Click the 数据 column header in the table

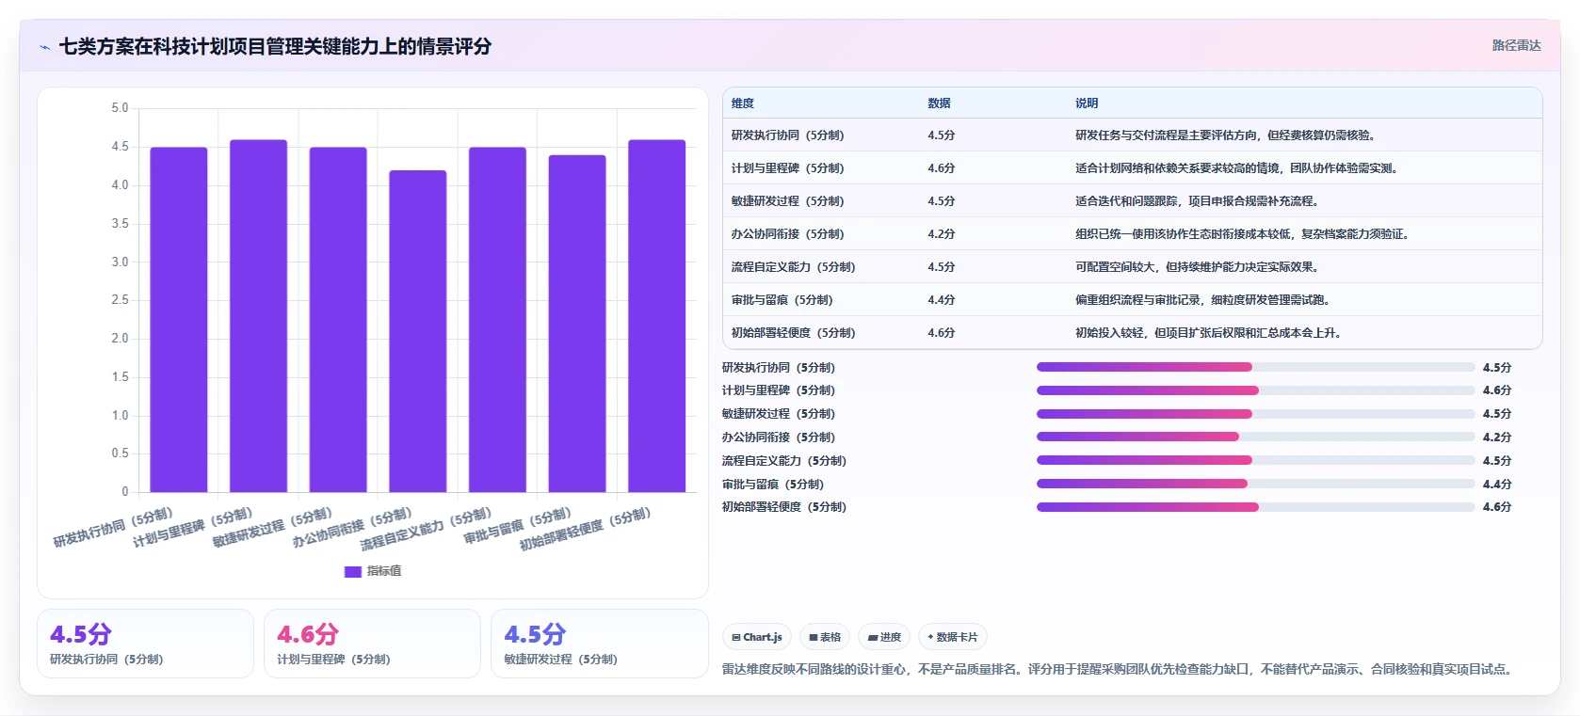(x=939, y=103)
